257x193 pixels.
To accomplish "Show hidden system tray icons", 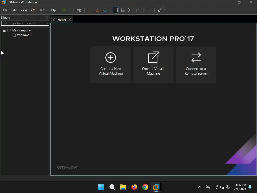I will click(200, 187).
